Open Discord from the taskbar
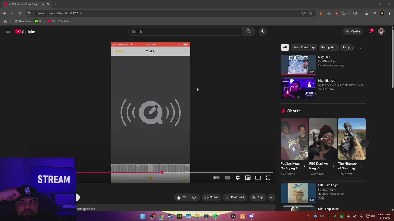This screenshot has height=221, width=394. [251, 216]
